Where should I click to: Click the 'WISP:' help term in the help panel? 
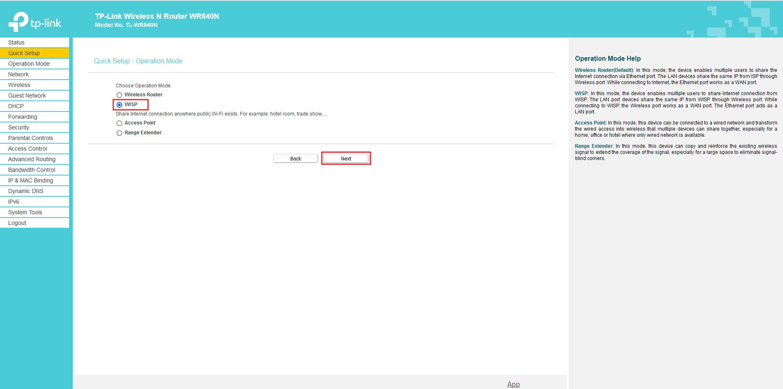pyautogui.click(x=581, y=93)
